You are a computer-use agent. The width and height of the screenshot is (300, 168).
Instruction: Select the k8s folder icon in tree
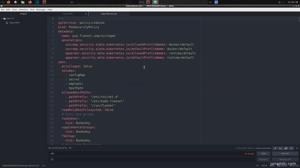point(5,19)
